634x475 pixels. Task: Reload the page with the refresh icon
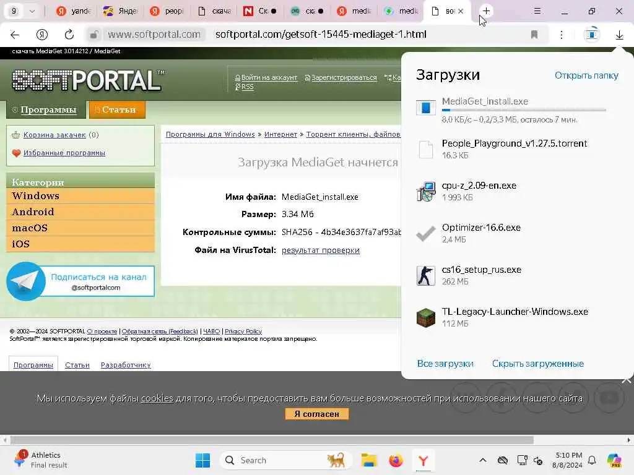69,35
